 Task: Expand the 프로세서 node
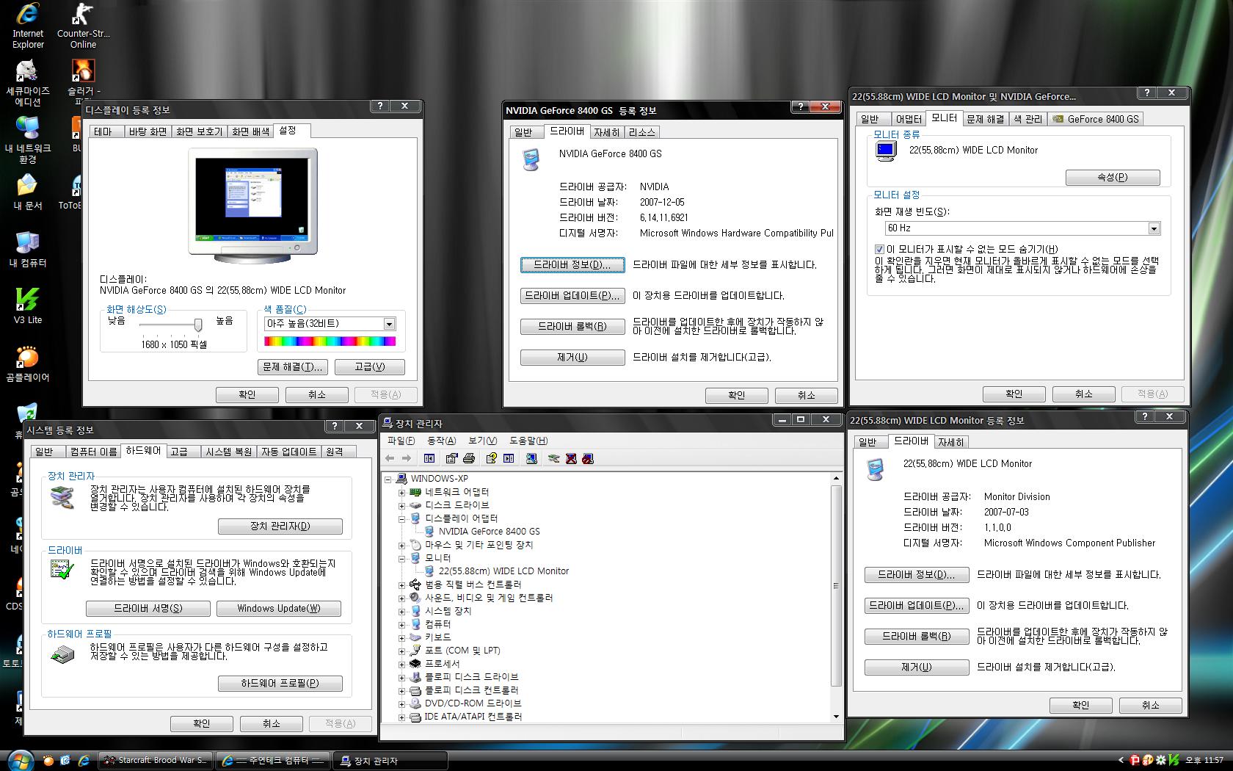pos(401,665)
